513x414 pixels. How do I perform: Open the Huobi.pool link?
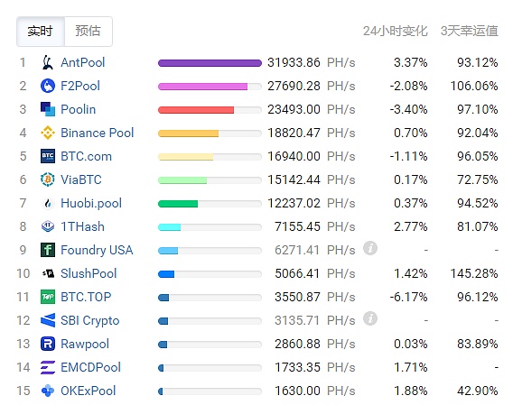point(91,203)
